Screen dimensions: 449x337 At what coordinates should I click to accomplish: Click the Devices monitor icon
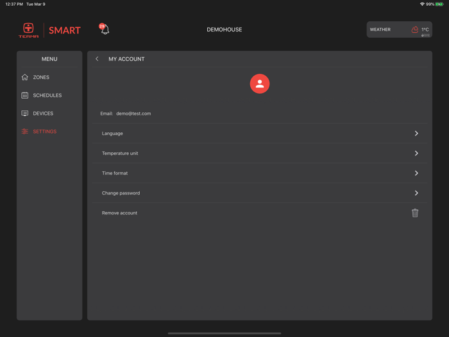pyautogui.click(x=25, y=113)
